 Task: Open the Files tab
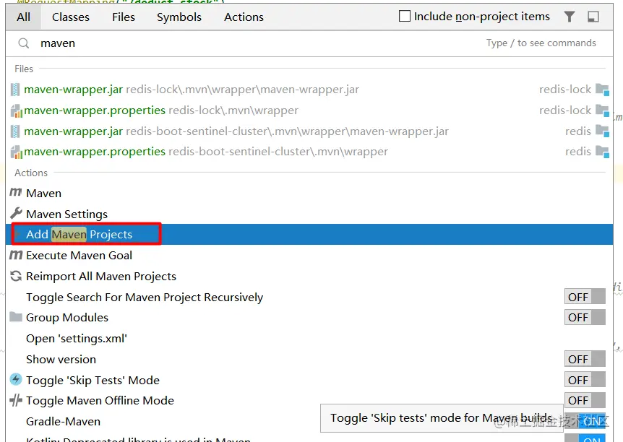click(124, 17)
